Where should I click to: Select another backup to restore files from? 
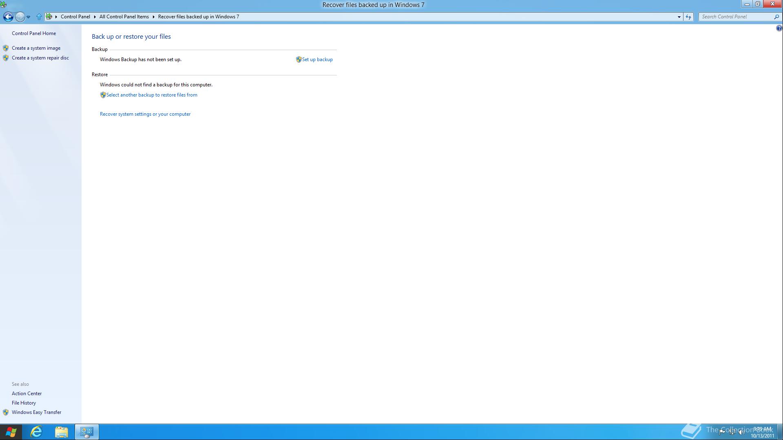[152, 95]
